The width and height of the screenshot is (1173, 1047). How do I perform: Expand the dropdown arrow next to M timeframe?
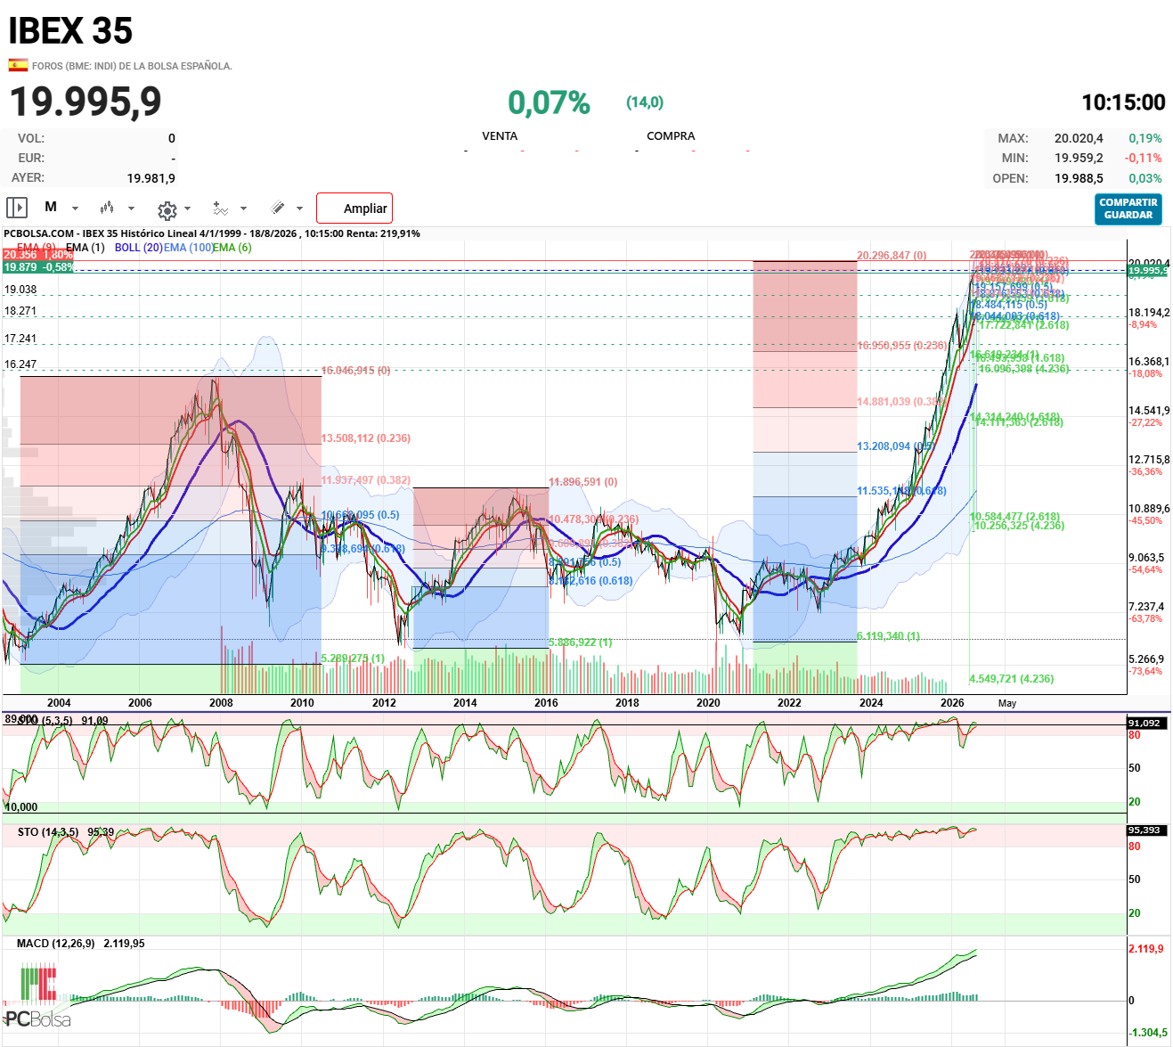[75, 209]
